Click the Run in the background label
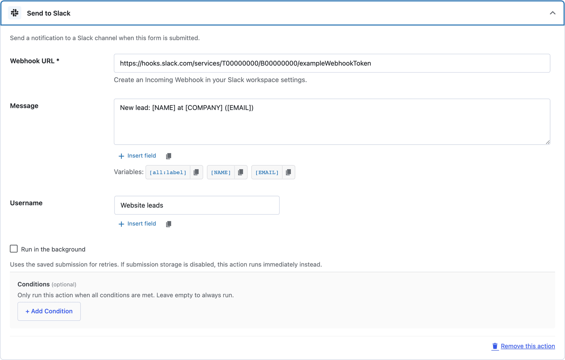565x360 pixels. pos(53,249)
